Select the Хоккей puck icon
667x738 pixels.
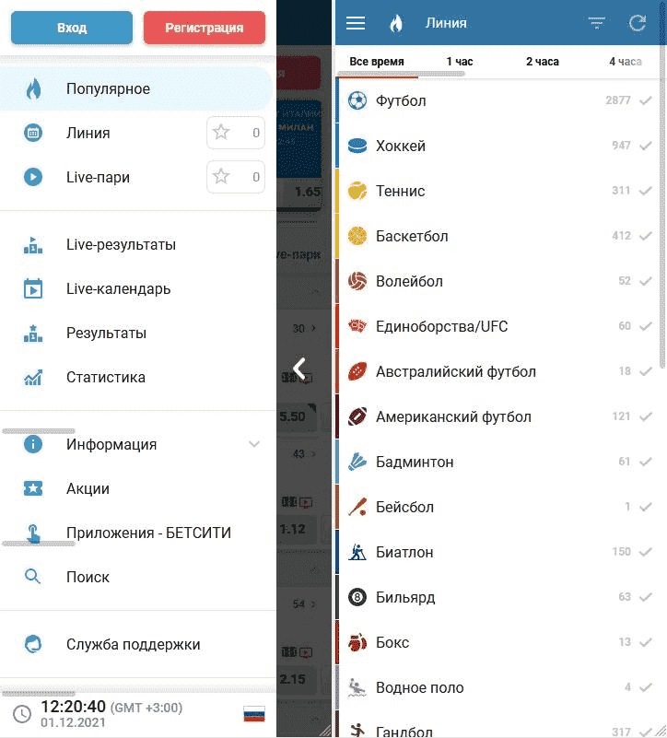click(357, 146)
